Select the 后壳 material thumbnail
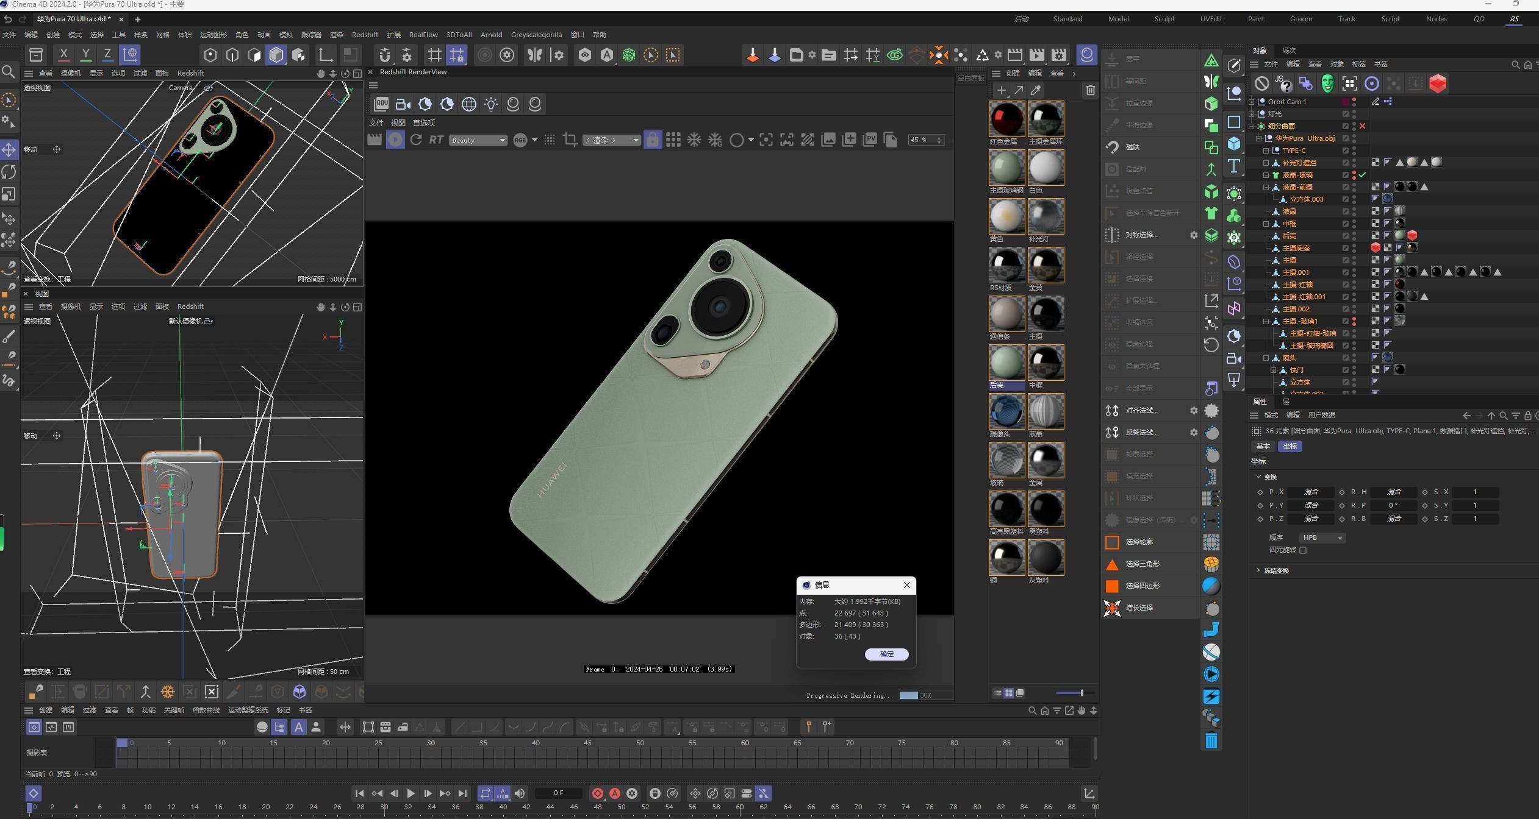 [1006, 363]
